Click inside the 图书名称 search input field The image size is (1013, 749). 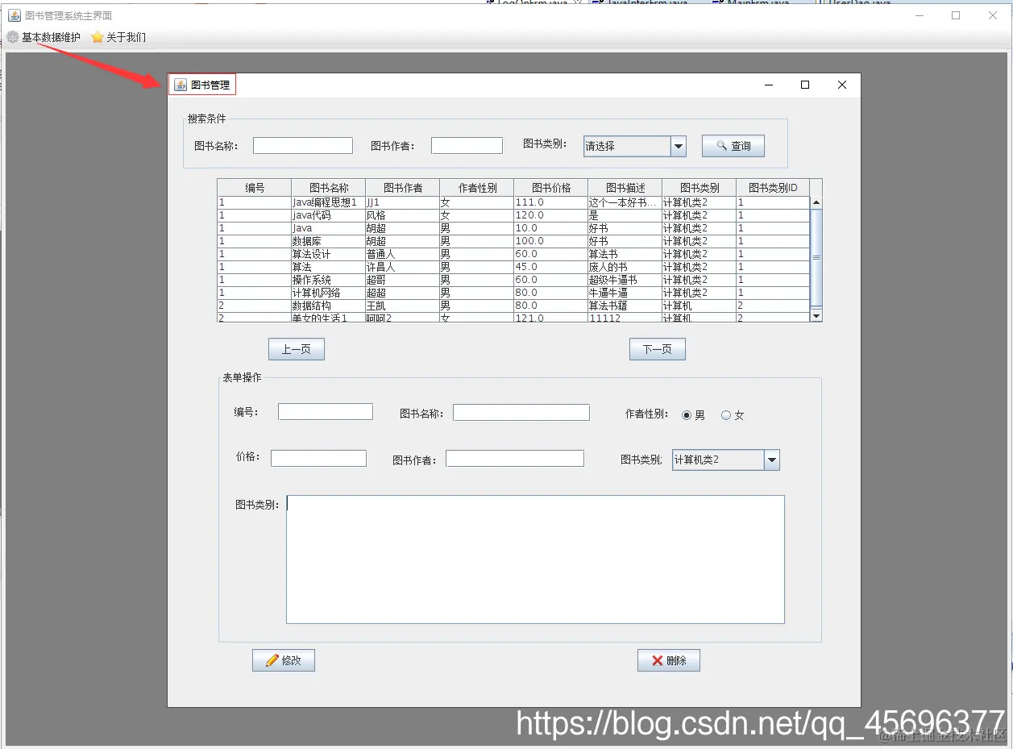[x=302, y=146]
